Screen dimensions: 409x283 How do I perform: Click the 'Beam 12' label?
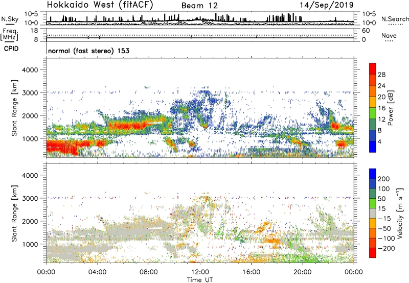199,6
